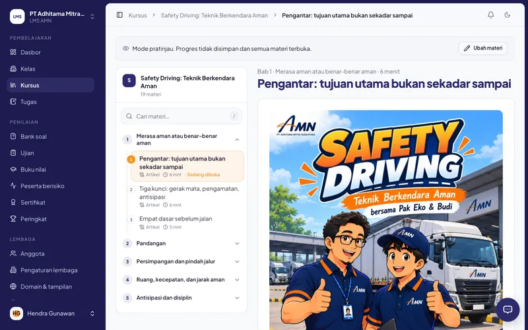Click the Kelas icon in sidebar
Viewport: 528px width, 330px height.
pos(13,69)
